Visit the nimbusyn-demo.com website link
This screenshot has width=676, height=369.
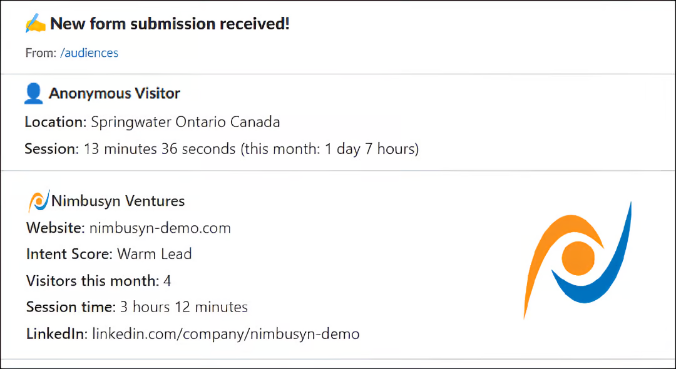160,228
